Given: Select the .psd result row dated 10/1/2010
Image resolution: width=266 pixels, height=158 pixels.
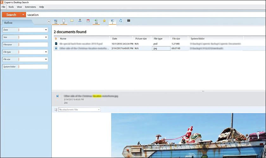Looking at the screenshot, I should [148, 44].
